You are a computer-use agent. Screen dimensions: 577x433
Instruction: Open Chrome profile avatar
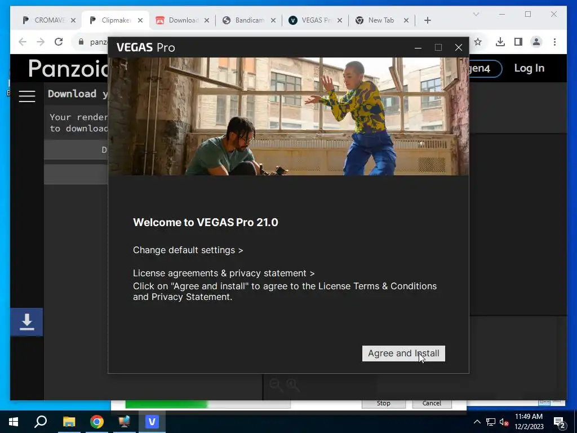tap(536, 42)
